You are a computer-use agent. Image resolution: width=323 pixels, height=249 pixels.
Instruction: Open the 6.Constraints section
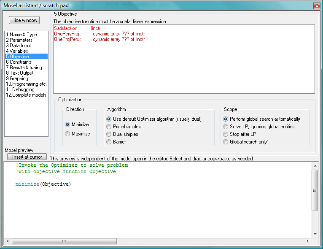click(19, 62)
